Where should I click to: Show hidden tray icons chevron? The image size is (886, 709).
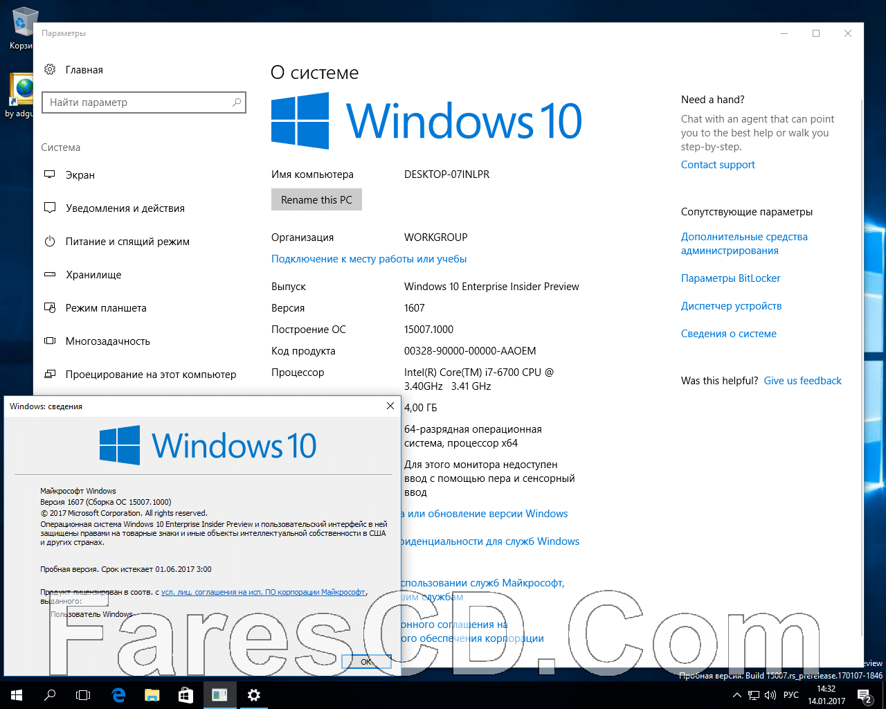(x=737, y=695)
